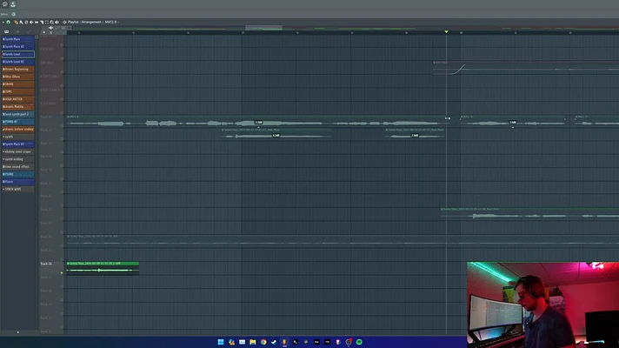Click the Playback speaker tool
The height and width of the screenshot is (348, 619).
pyautogui.click(x=57, y=22)
